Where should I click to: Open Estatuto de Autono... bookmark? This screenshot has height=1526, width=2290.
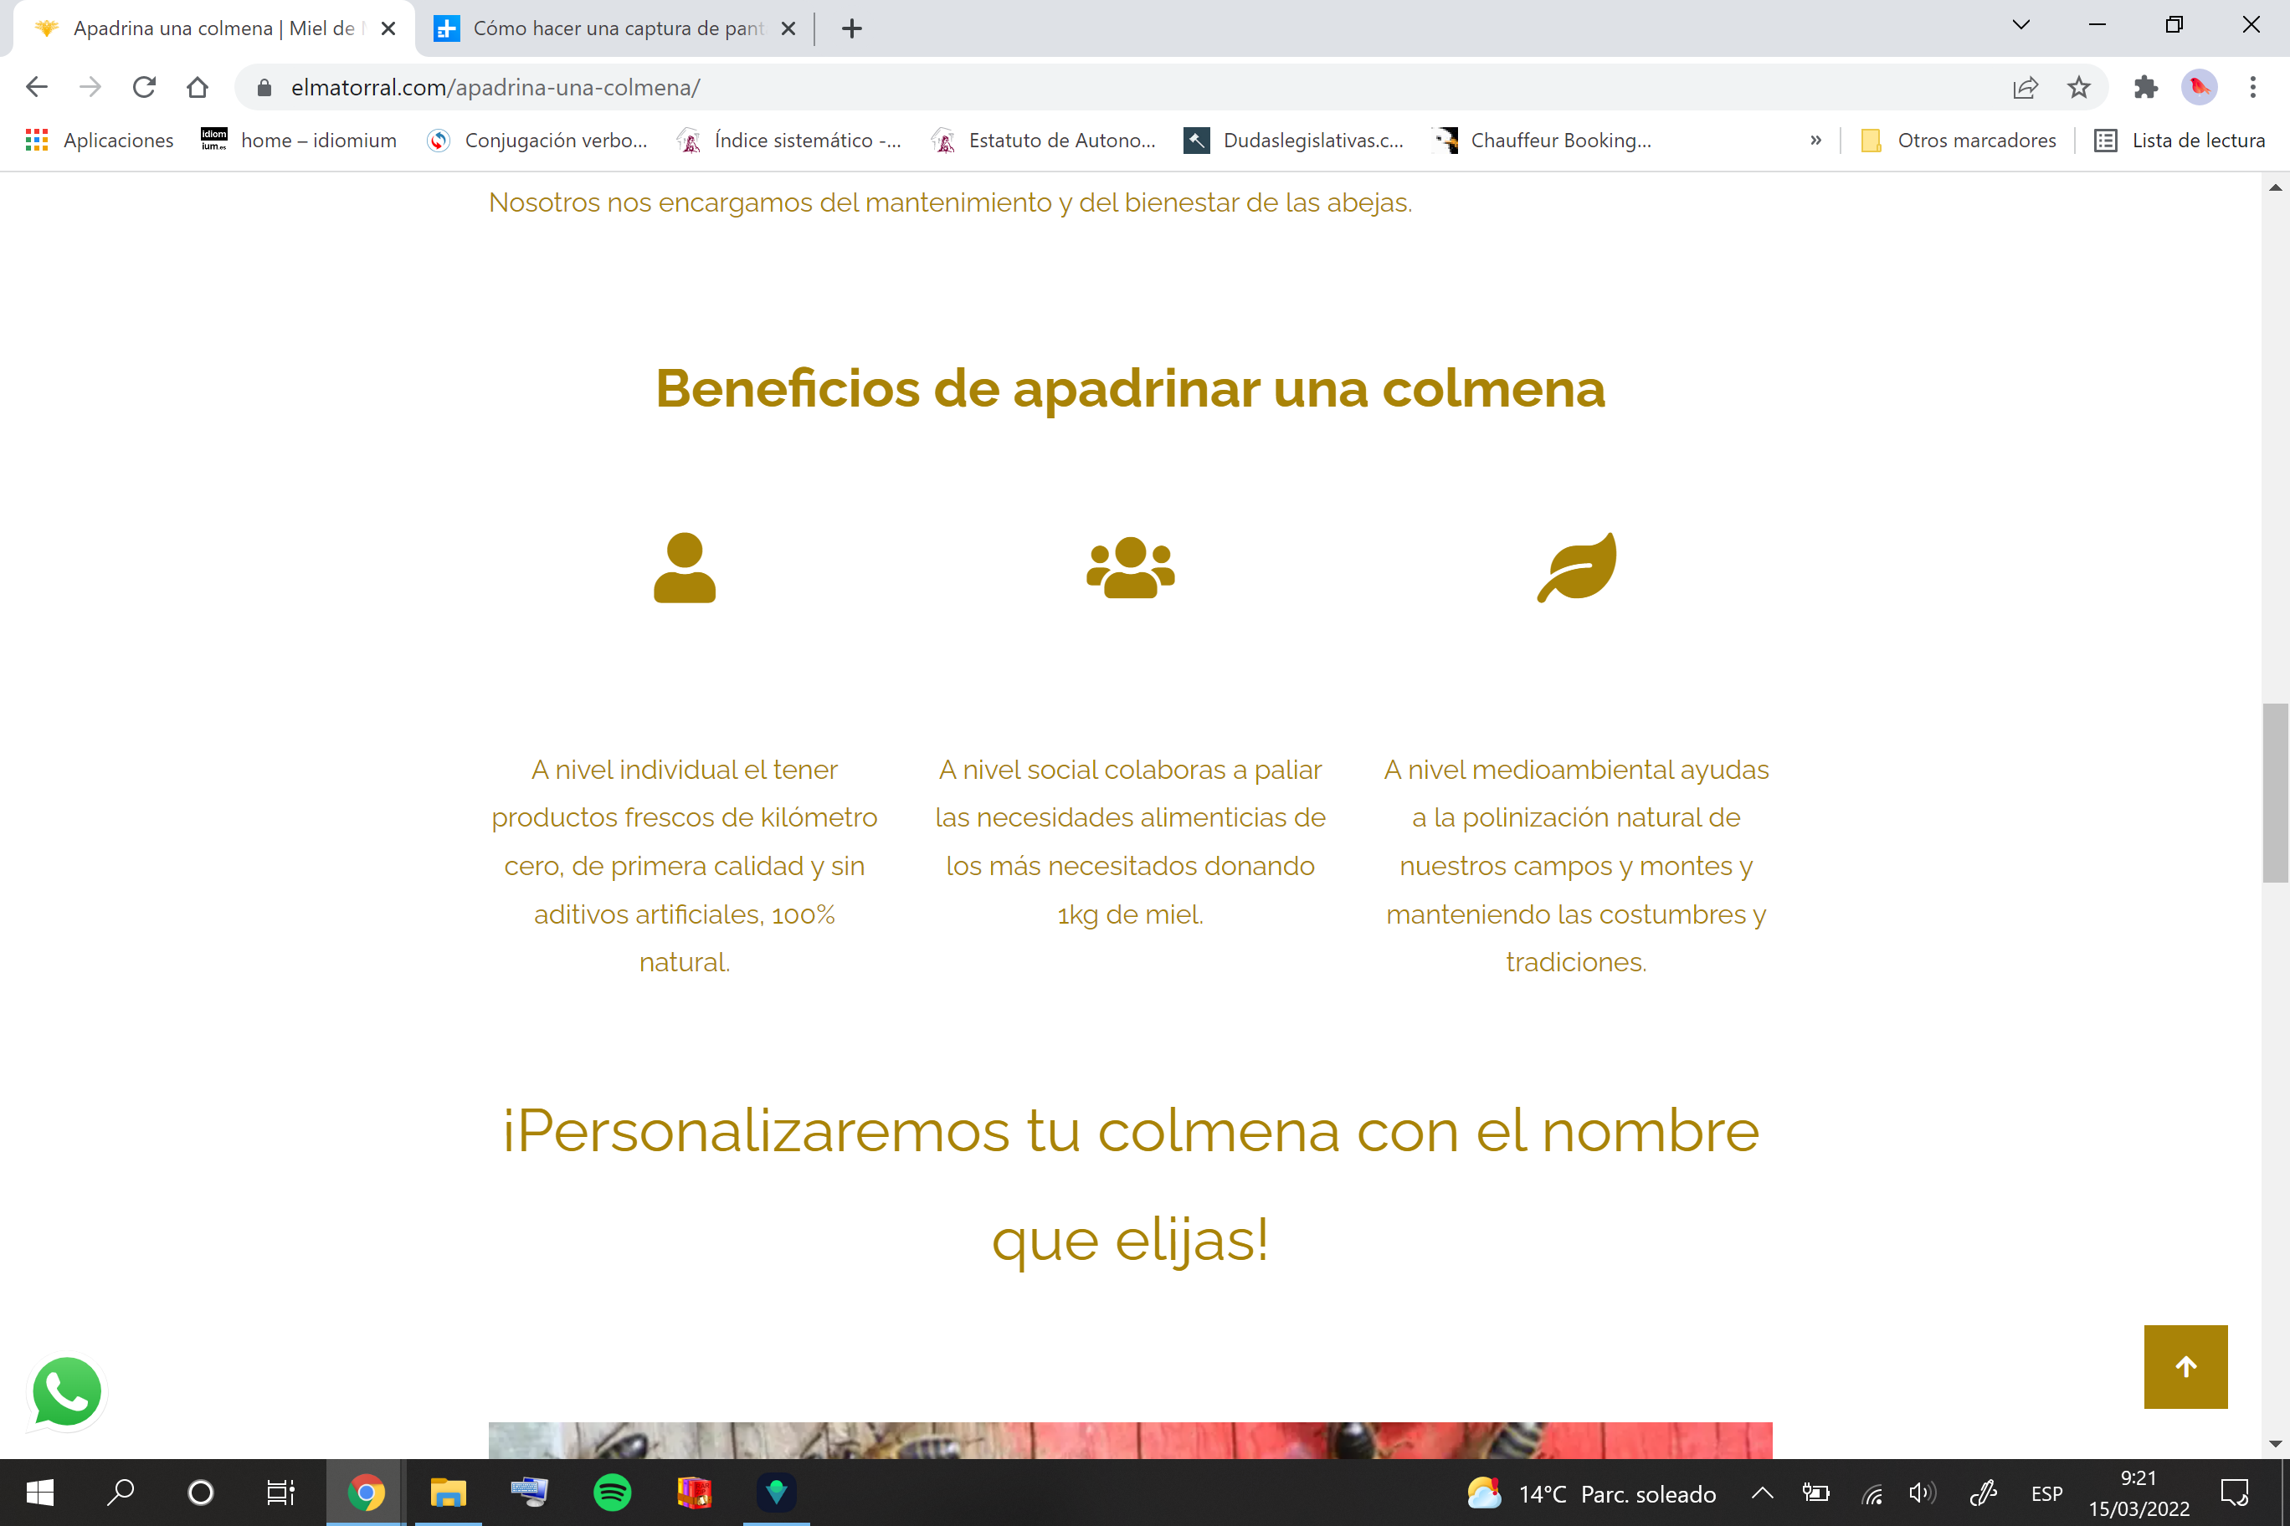(x=1044, y=141)
